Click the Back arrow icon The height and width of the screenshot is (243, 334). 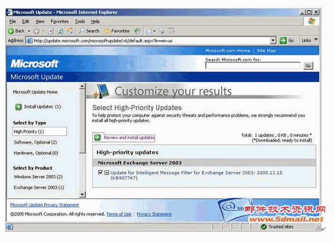[x=11, y=31]
